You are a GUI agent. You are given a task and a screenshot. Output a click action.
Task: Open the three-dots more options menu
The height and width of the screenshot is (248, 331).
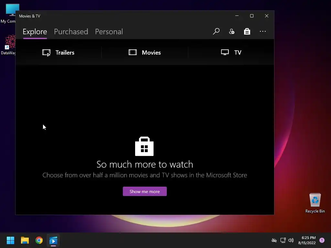pos(262,31)
